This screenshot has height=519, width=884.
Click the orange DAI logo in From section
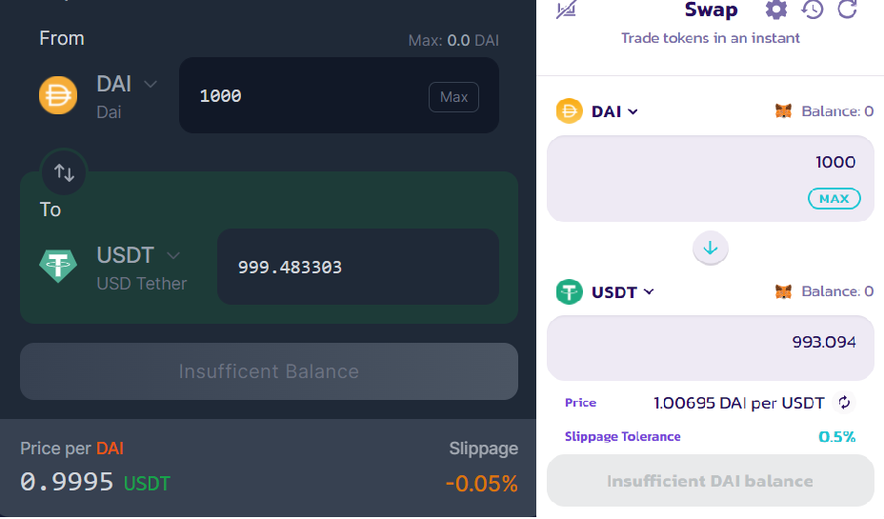pyautogui.click(x=58, y=95)
